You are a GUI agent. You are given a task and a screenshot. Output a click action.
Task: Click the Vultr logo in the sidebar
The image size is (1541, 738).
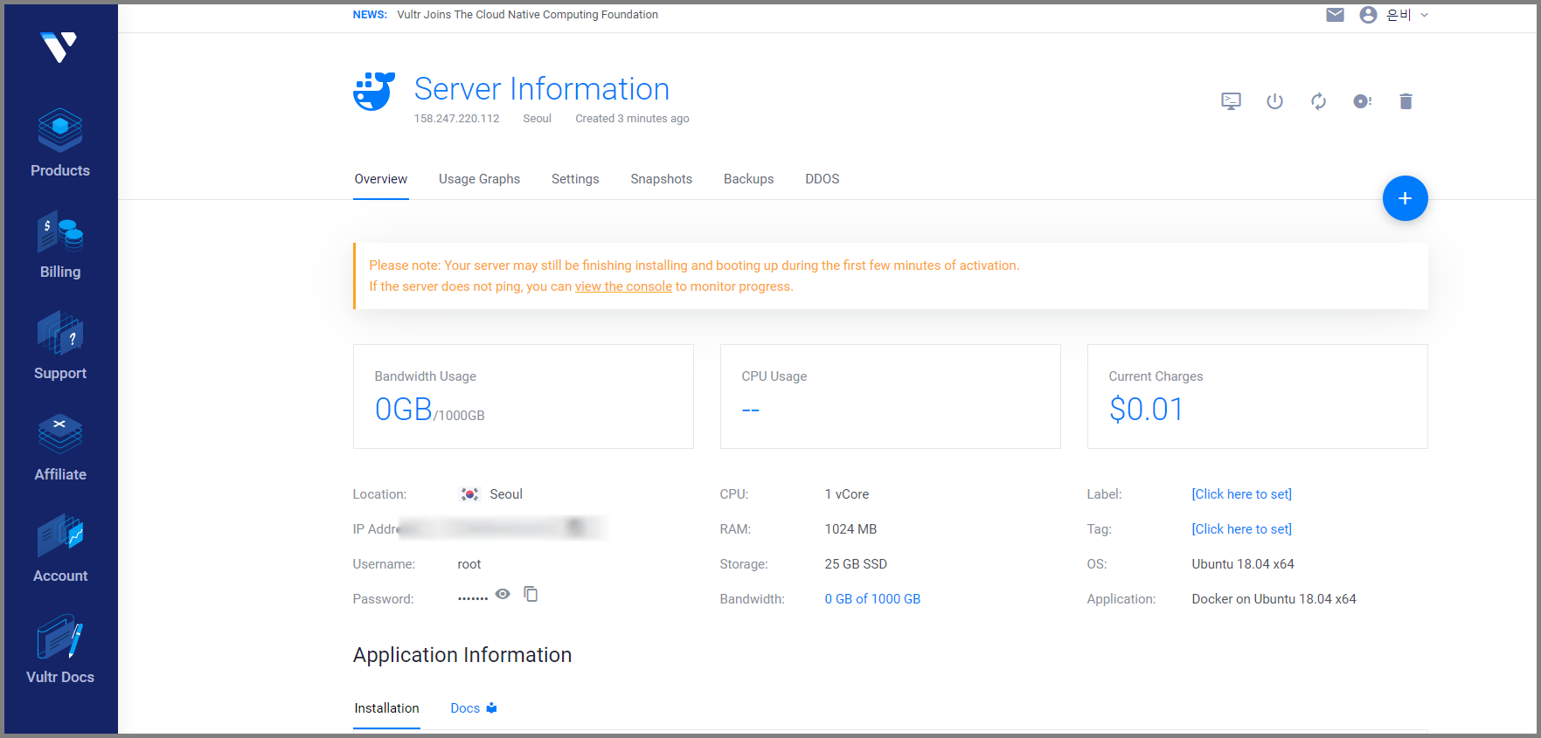[59, 47]
